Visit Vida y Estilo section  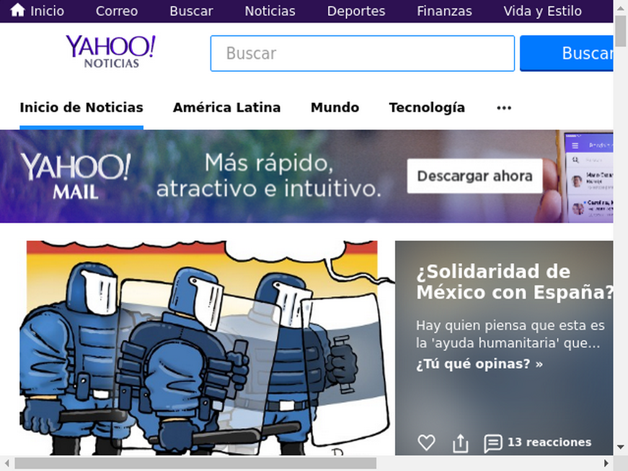[542, 11]
